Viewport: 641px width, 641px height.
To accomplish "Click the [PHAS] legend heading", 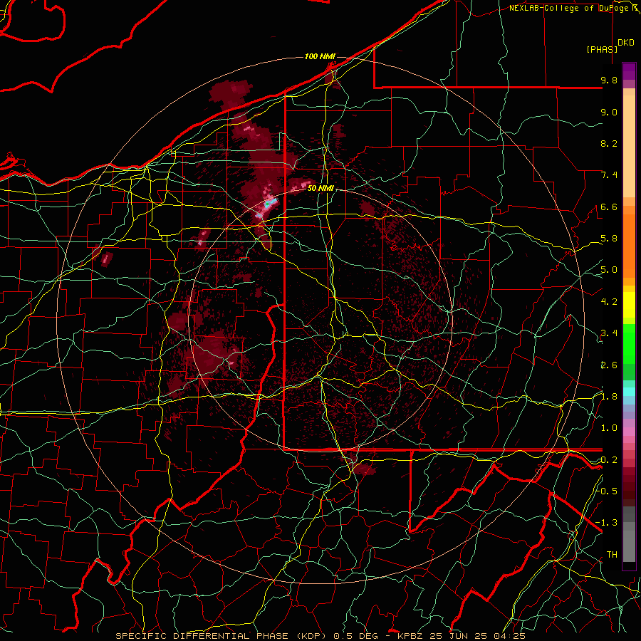I will (602, 50).
